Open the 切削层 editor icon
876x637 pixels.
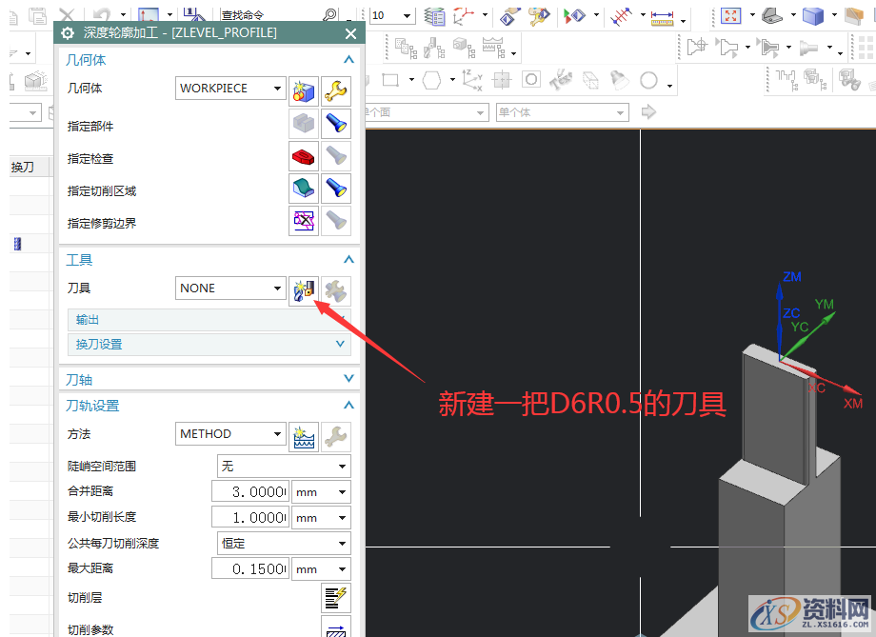coord(335,598)
